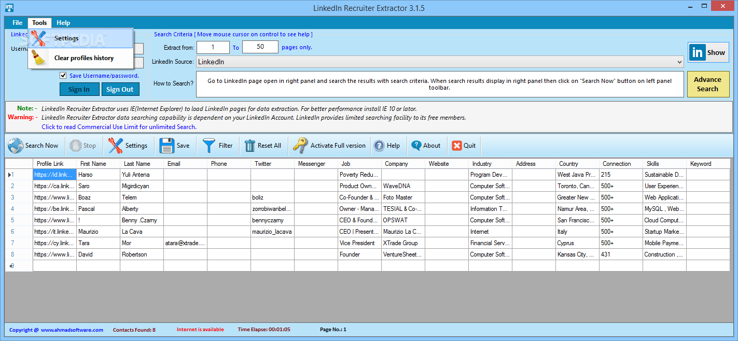Image resolution: width=738 pixels, height=341 pixels.
Task: Click the Sign In button
Action: click(79, 89)
